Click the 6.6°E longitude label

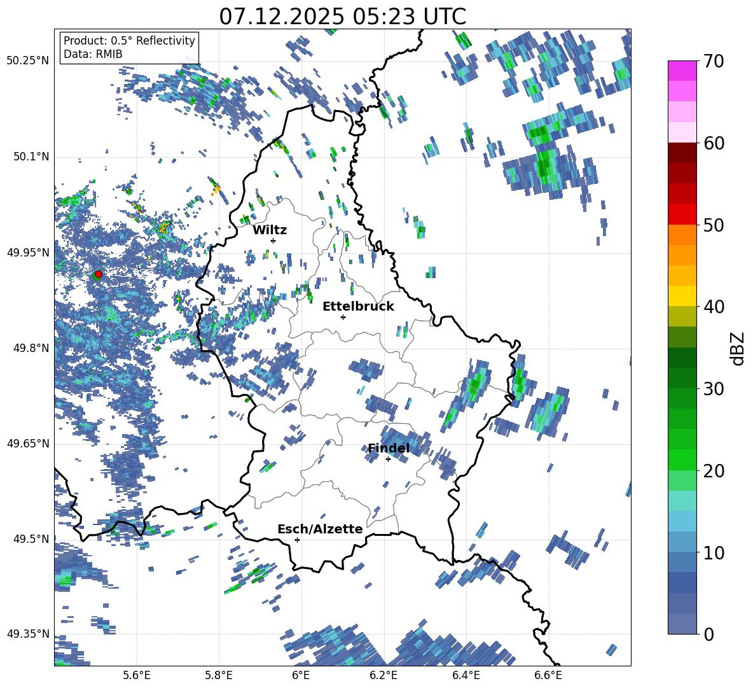(x=548, y=675)
